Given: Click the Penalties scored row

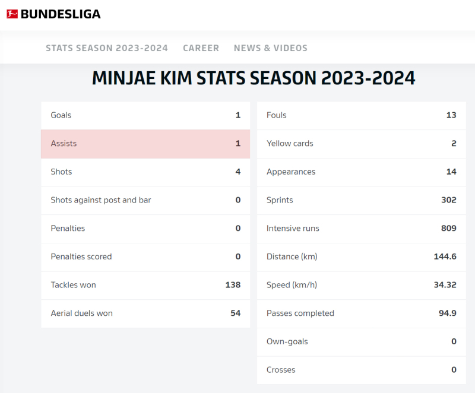Looking at the screenshot, I should click(145, 257).
